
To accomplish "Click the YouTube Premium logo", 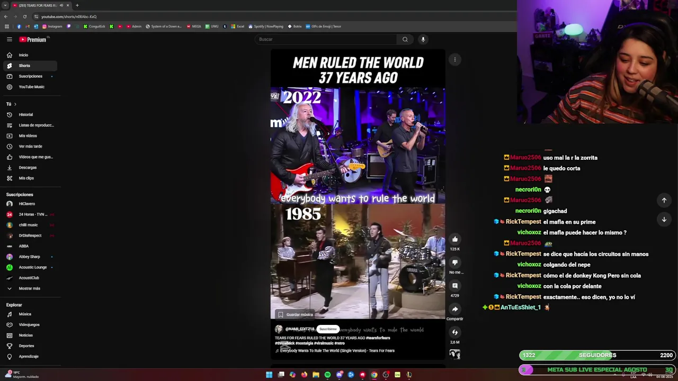I will pos(34,40).
